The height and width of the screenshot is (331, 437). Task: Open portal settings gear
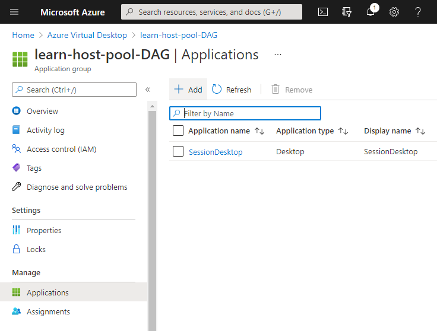(394, 12)
